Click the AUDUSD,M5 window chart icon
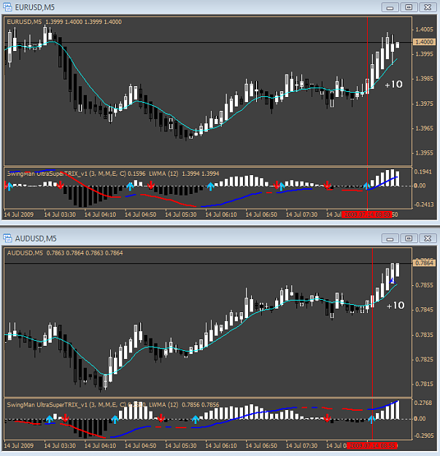 tap(7, 239)
